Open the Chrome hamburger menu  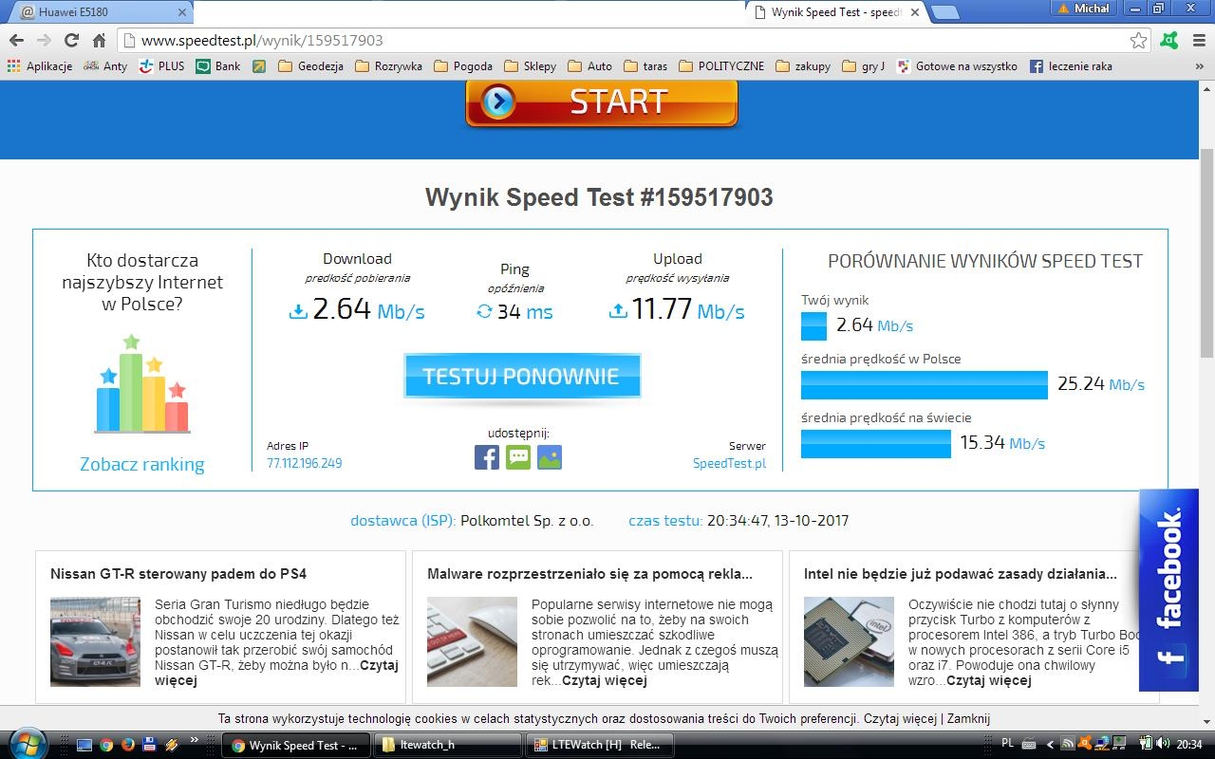(x=1200, y=41)
